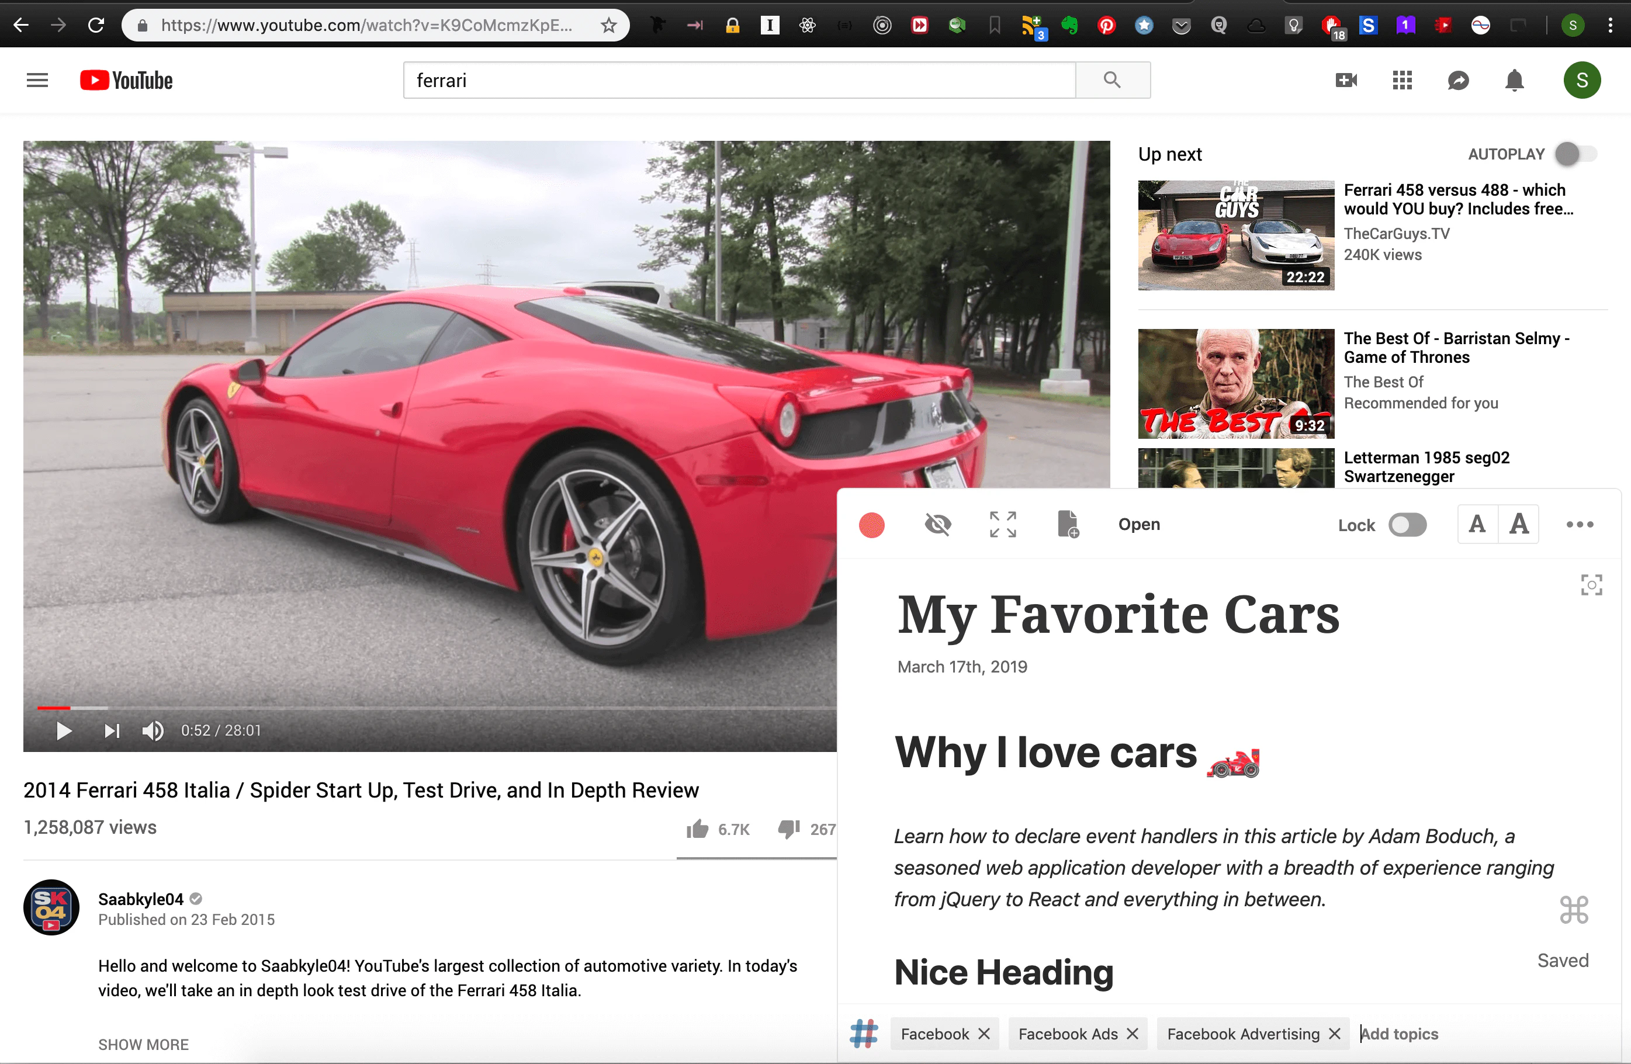Expand description with SHOW MORE
This screenshot has width=1631, height=1064.
coord(143,1044)
